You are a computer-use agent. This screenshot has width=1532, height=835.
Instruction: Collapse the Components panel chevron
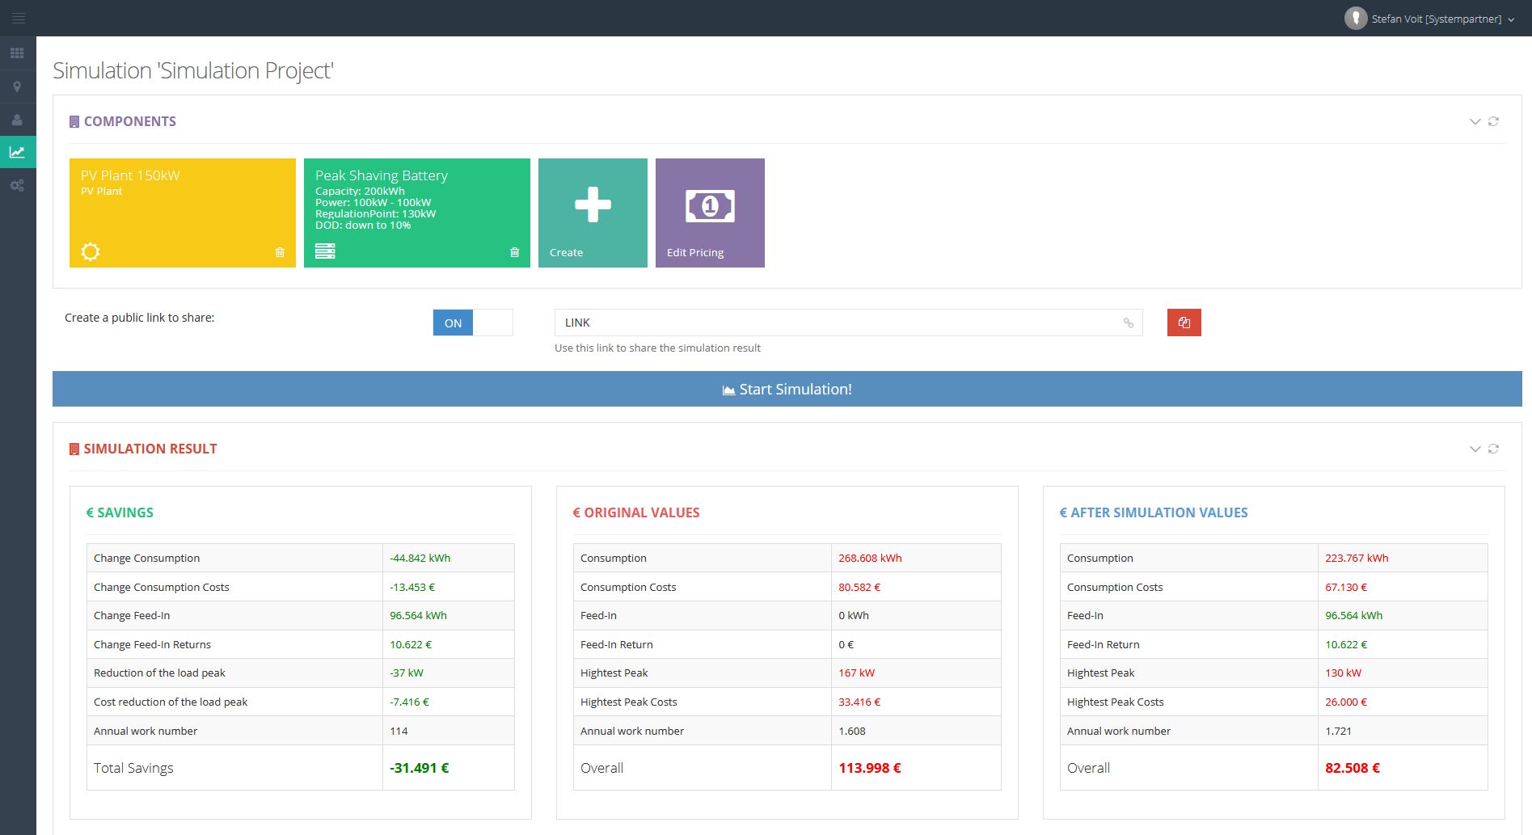(1475, 121)
